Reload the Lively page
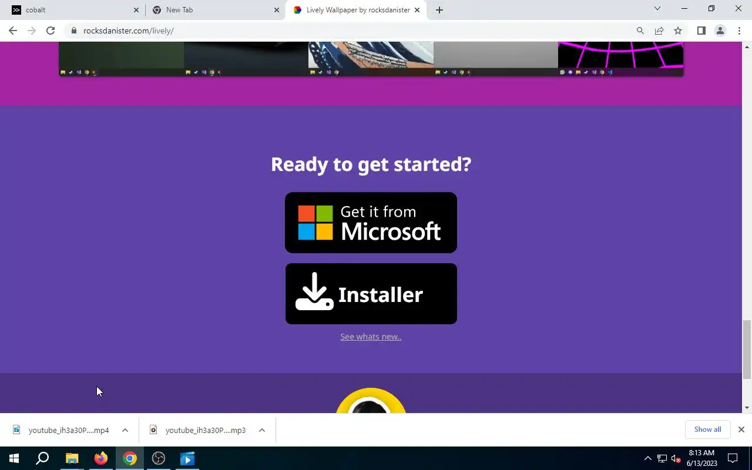The height and width of the screenshot is (470, 752). pyautogui.click(x=51, y=31)
